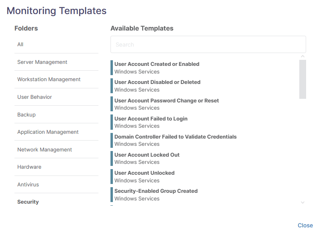The image size is (325, 241).
Task: Open the Hardware folder
Action: pyautogui.click(x=56, y=167)
